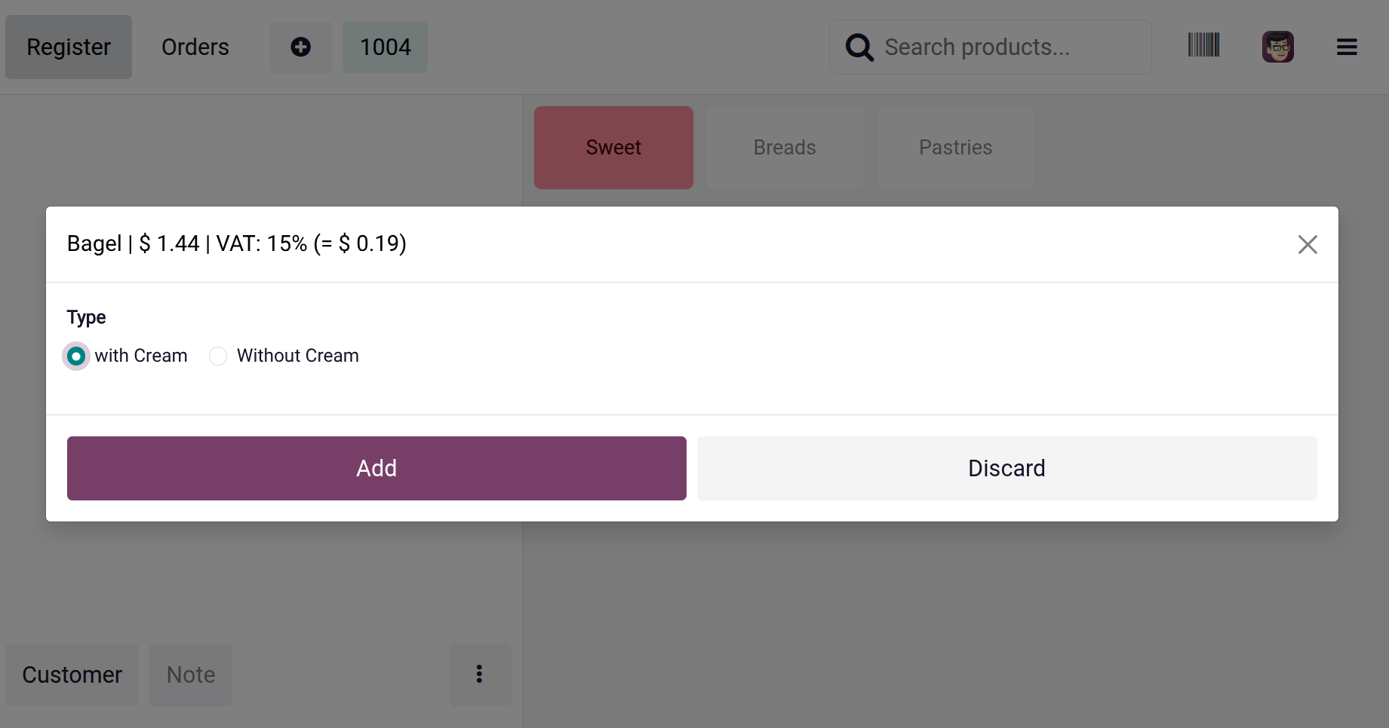
Task: Add a Note to the order
Action: coord(191,674)
